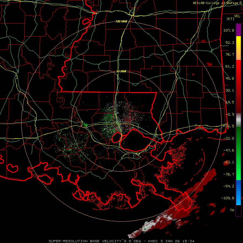This screenshot has width=243, height=243.
Task: Click the blue segment of the color bar
Action: pyautogui.click(x=238, y=193)
